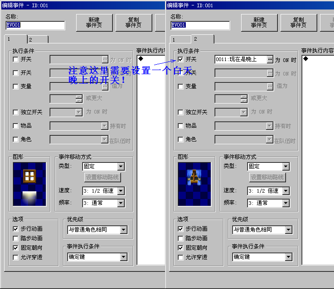Click 设置移动路线 button in right window
The width and height of the screenshot is (334, 289).
(x=267, y=177)
